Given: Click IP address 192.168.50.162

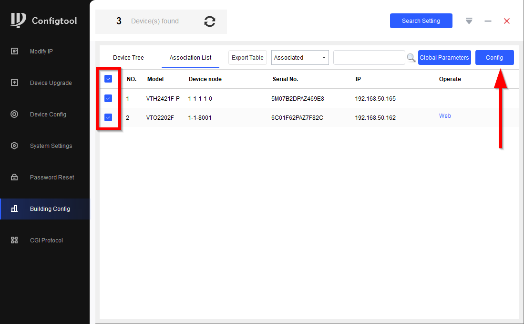Looking at the screenshot, I should tap(375, 118).
